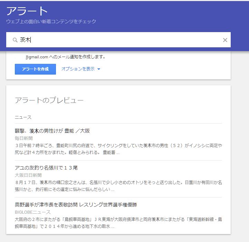Click the magnifier icon in the search box
The width and height of the screenshot is (249, 242).
click(15, 40)
